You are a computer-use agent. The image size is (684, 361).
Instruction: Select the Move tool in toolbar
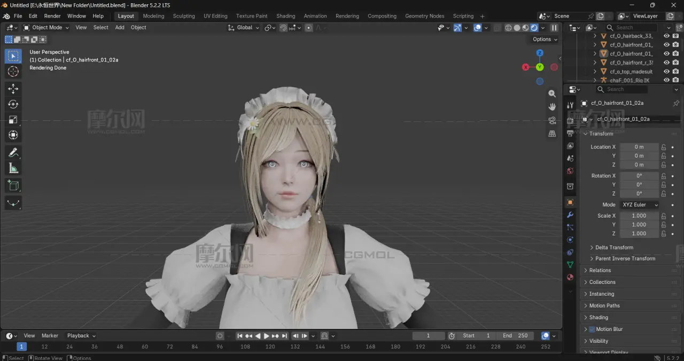click(x=13, y=89)
